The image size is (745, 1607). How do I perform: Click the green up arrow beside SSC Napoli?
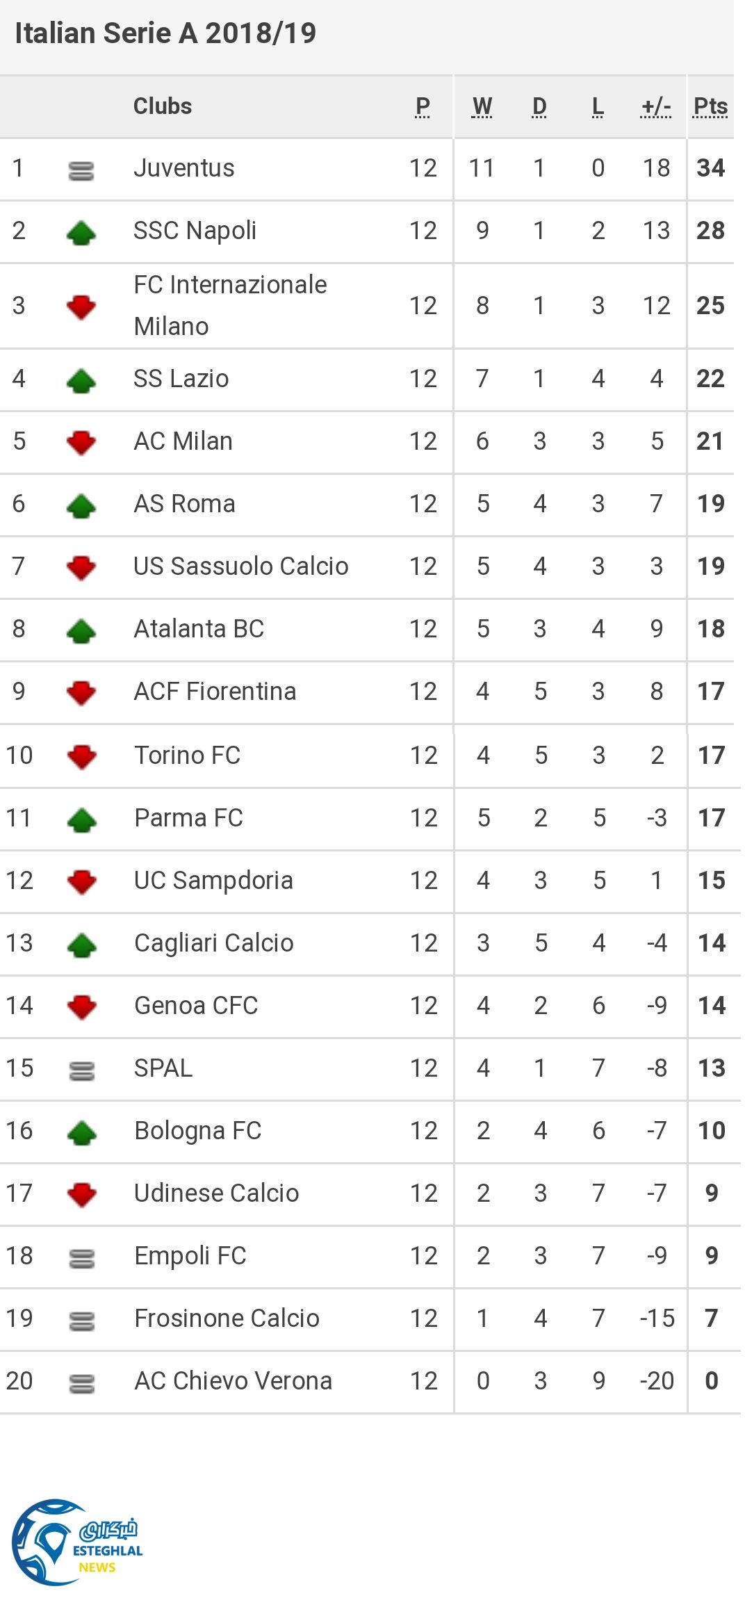(x=81, y=233)
